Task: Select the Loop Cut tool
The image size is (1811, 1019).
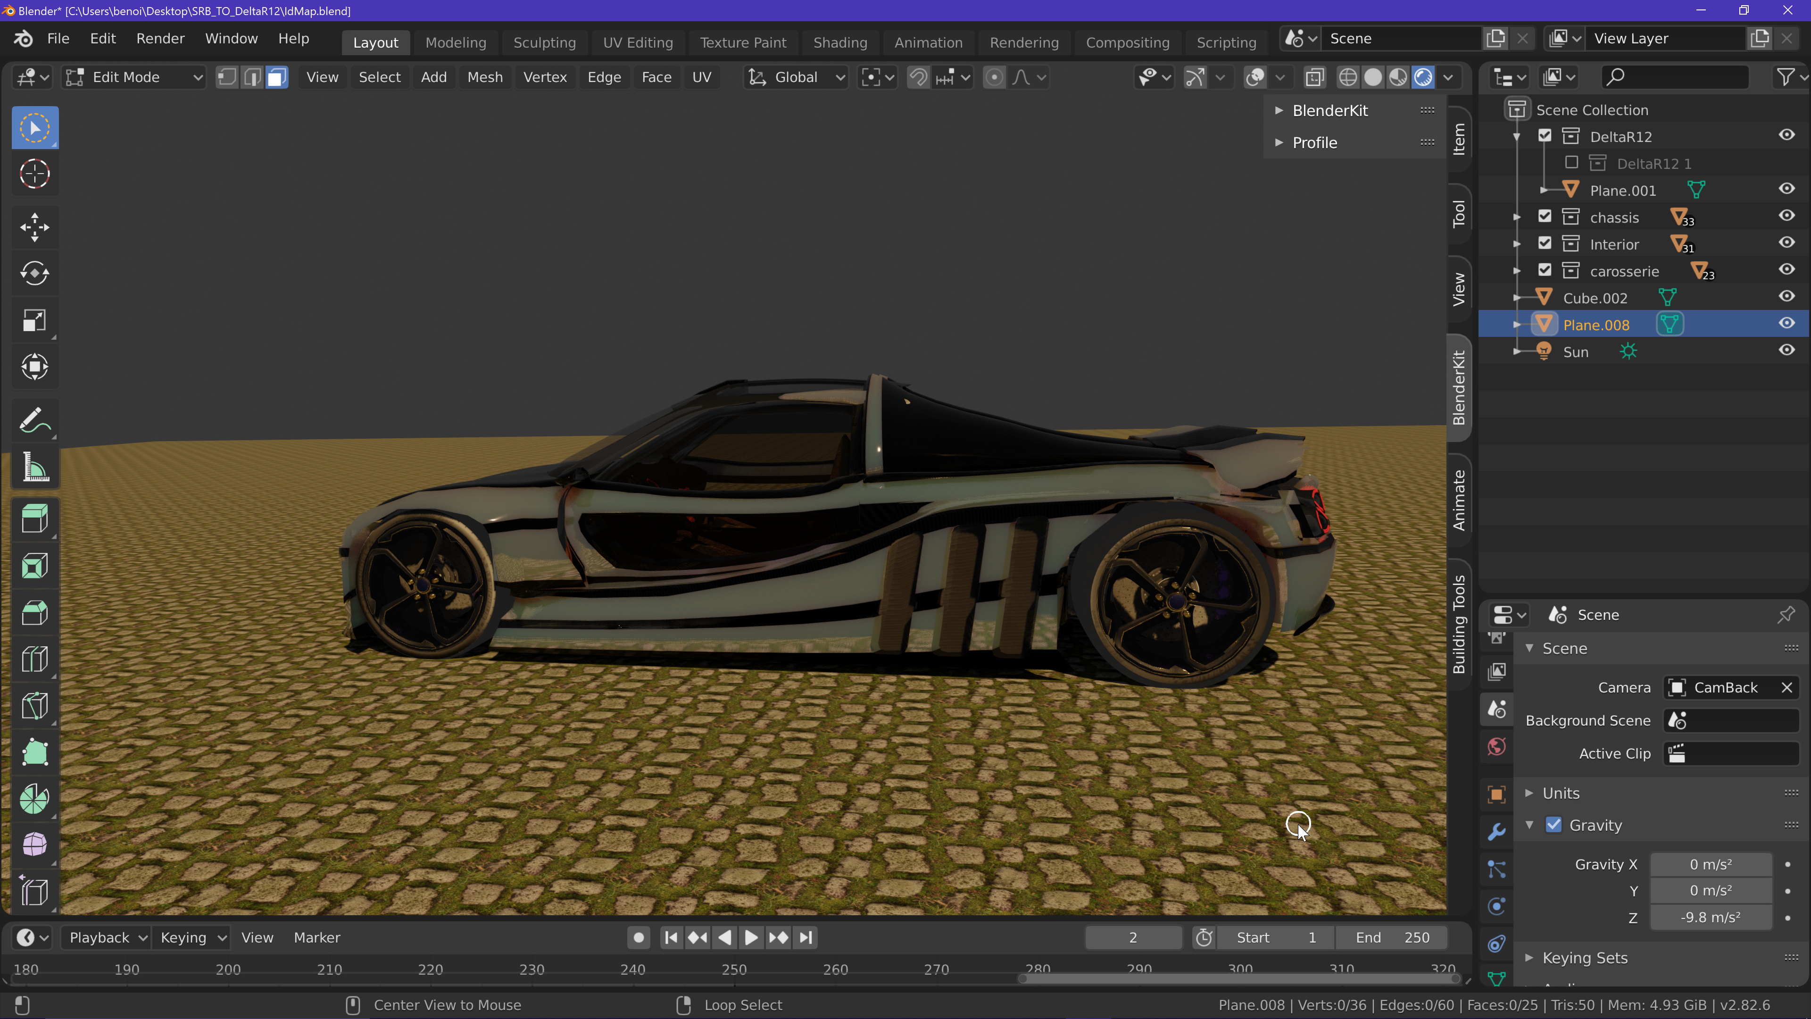Action: [34, 659]
